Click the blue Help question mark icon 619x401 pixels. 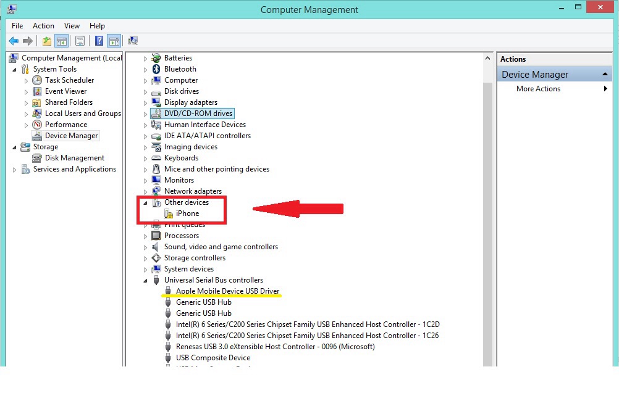click(99, 41)
